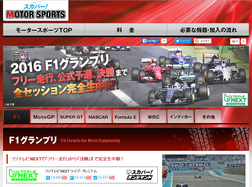Click the CS309 HD channel badge
The image size is (252, 187).
pos(56,178)
